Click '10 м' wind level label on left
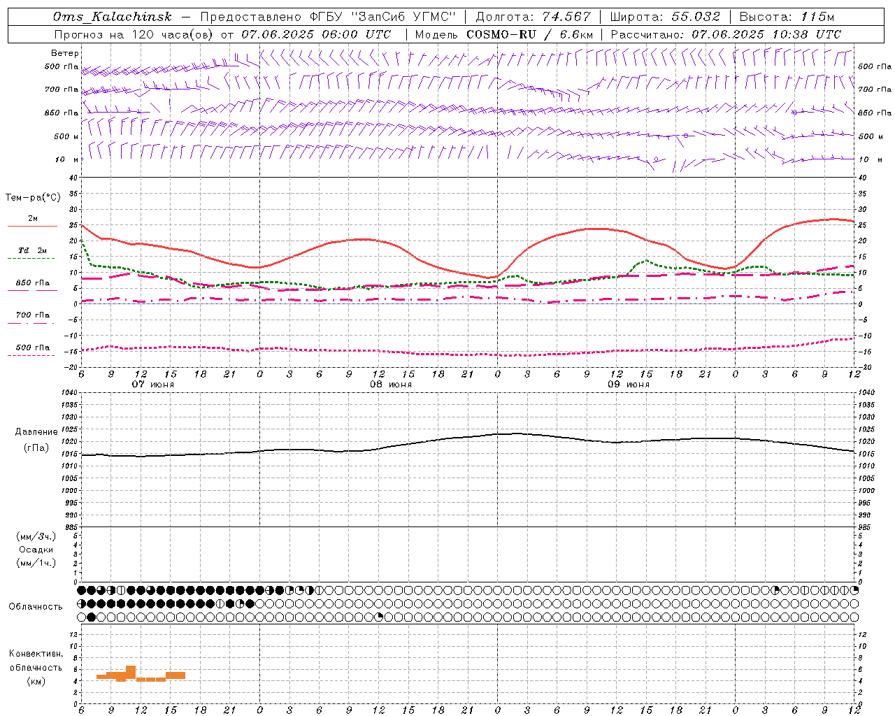Screen dimensions: 895x716 point(67,159)
